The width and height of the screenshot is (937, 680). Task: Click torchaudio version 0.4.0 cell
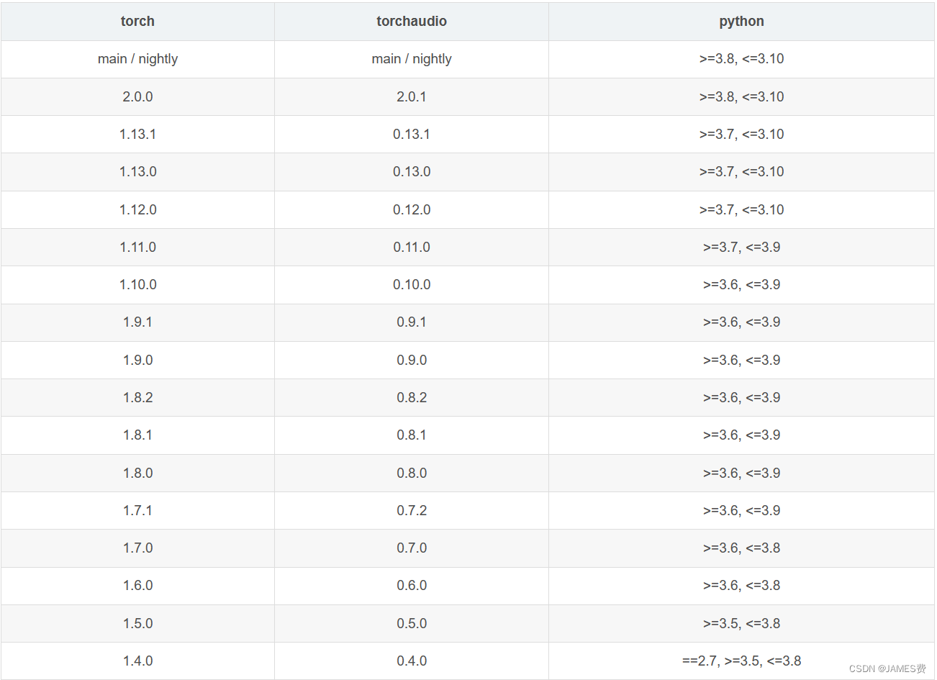[412, 661]
